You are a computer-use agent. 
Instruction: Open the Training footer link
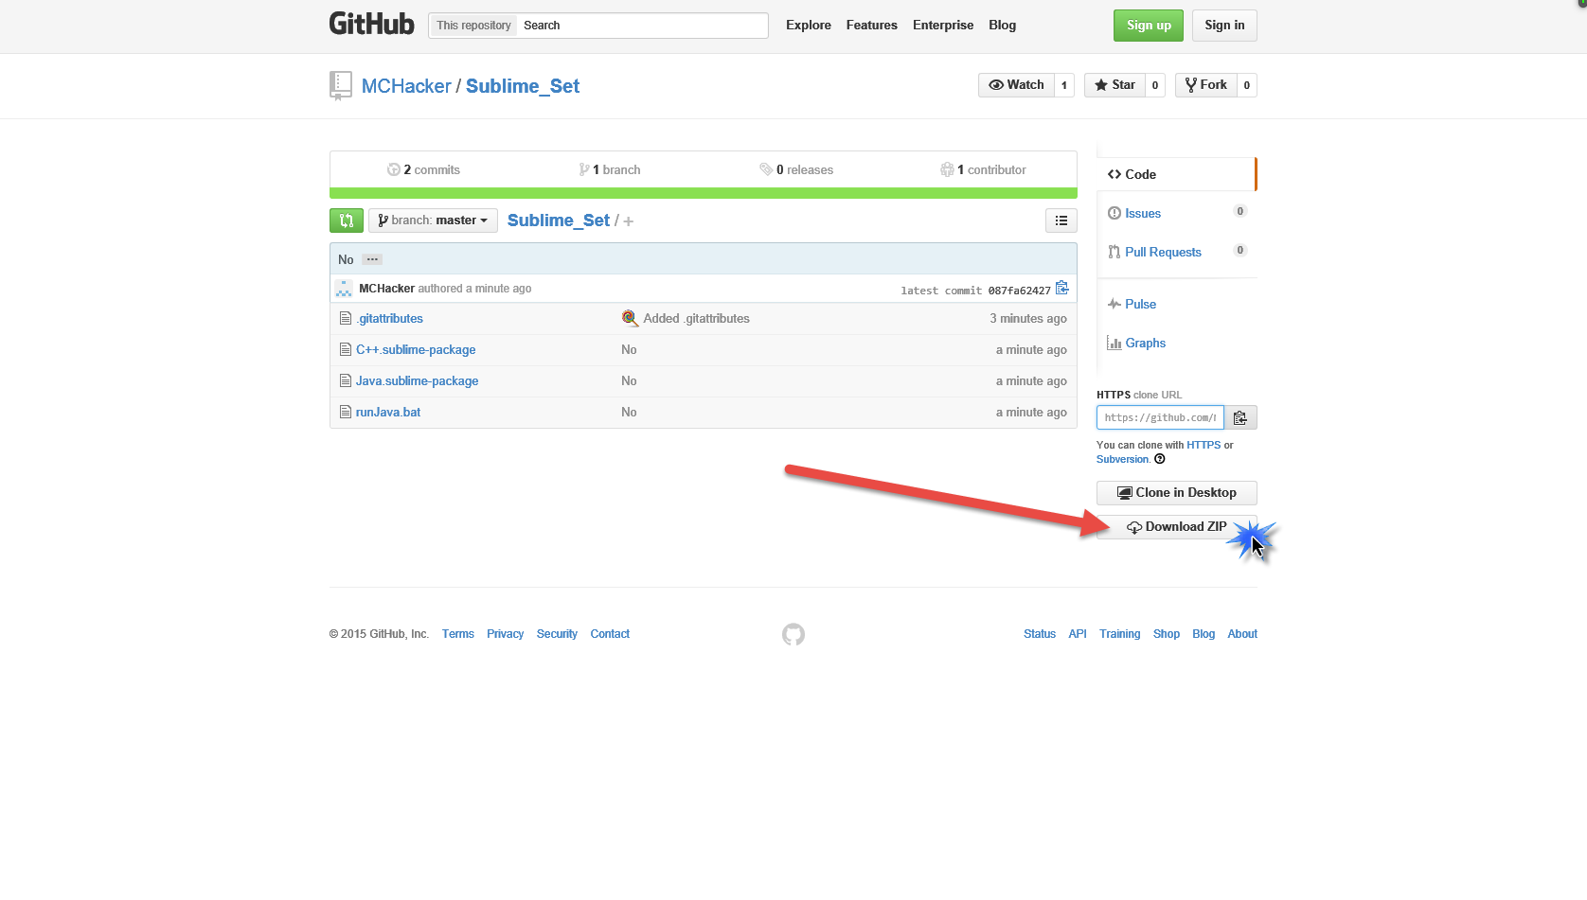click(x=1119, y=634)
